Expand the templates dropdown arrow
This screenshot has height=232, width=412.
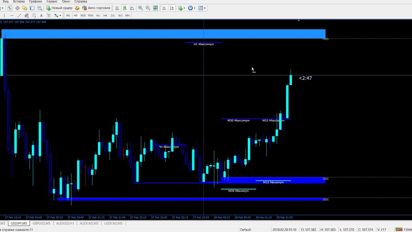pos(205,8)
